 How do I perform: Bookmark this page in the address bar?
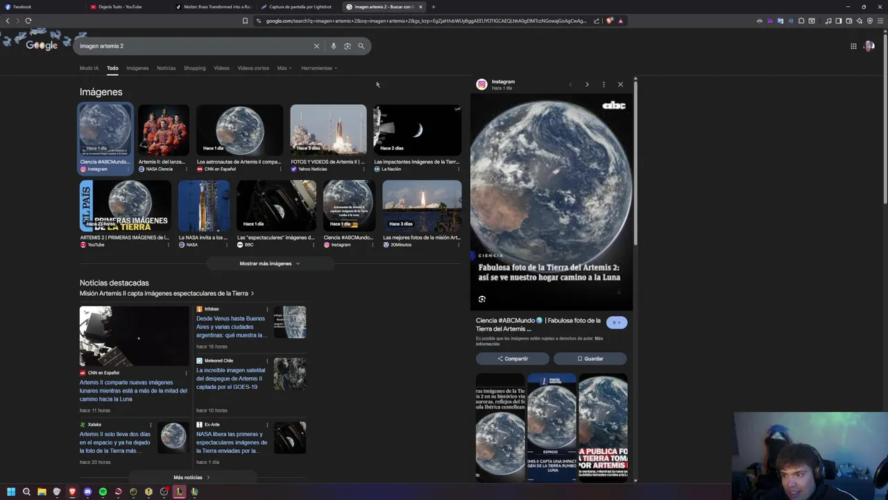tap(245, 21)
